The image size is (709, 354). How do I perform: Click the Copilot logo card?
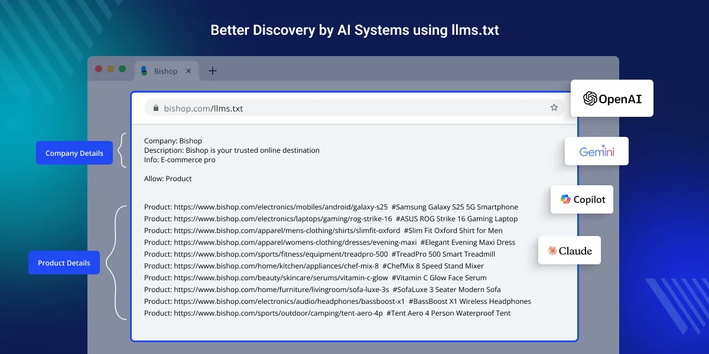tap(582, 199)
